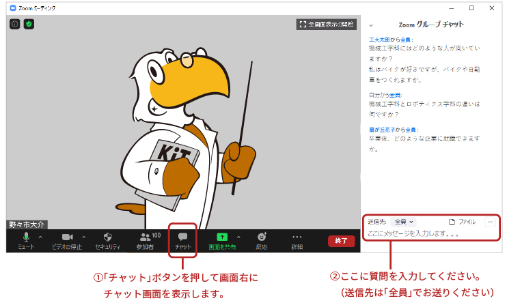507x305 pixels.
Task: Expand audio options arrow next to ミュート
Action: pos(40,237)
